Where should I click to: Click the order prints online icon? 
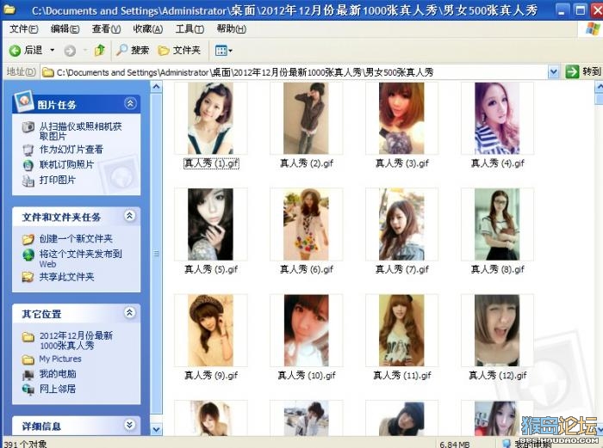pyautogui.click(x=28, y=165)
